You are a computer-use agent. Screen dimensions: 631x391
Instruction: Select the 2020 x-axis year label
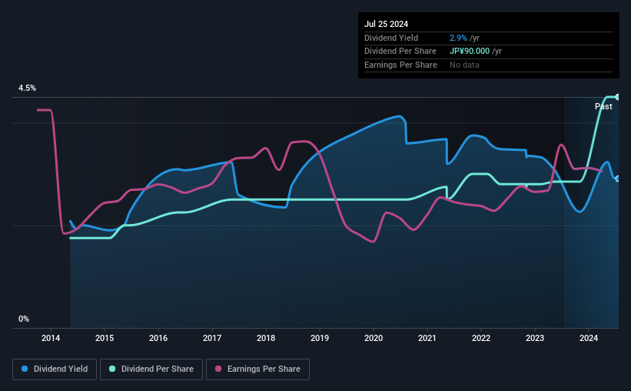(x=374, y=338)
